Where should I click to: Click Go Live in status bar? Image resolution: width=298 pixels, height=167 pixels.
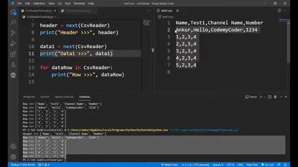(x=267, y=165)
